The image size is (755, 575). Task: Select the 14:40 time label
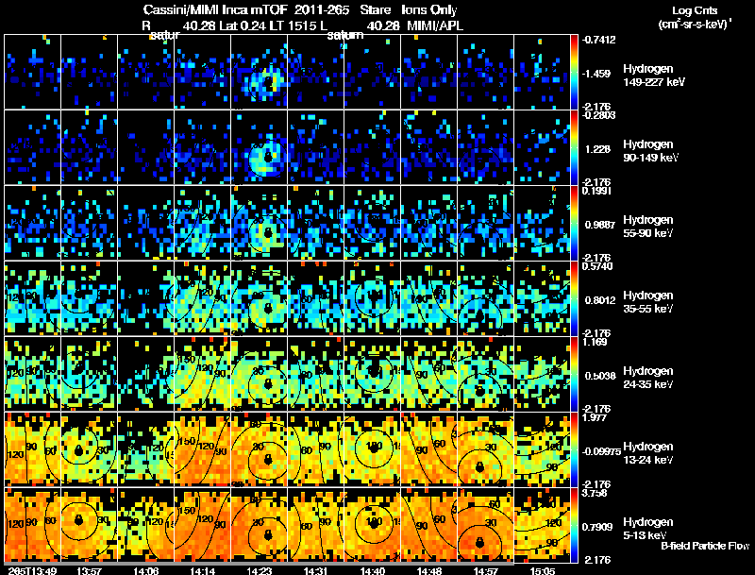373,570
